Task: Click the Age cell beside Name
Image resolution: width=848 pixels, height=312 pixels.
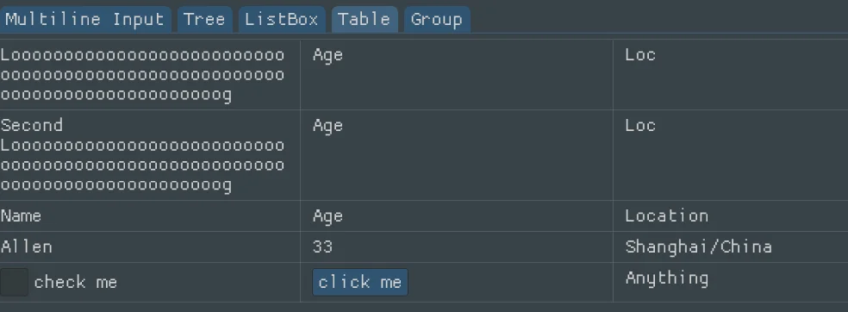Action: (x=457, y=216)
